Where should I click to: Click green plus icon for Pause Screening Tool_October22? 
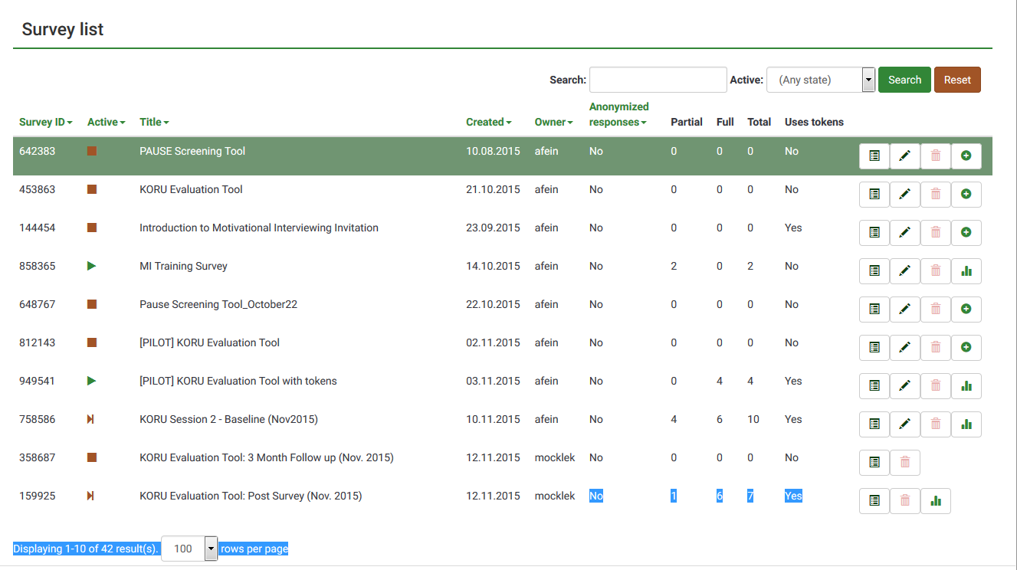pyautogui.click(x=966, y=309)
